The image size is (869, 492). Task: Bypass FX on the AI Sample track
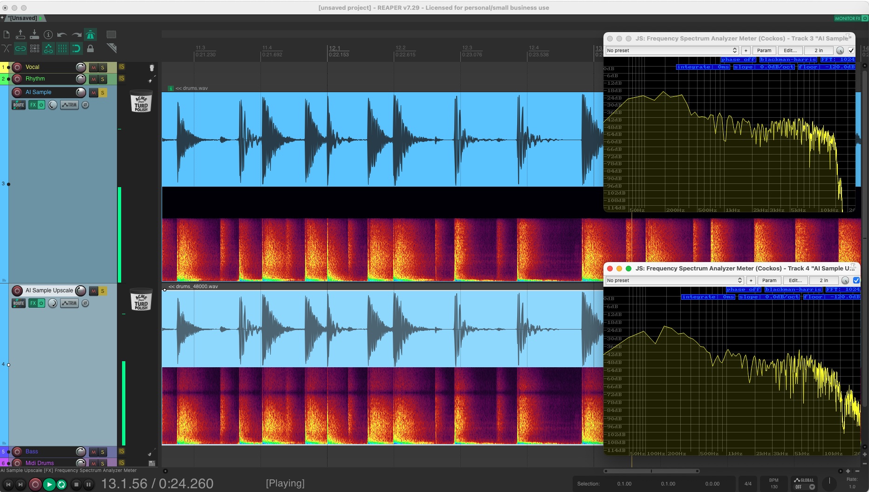(41, 105)
